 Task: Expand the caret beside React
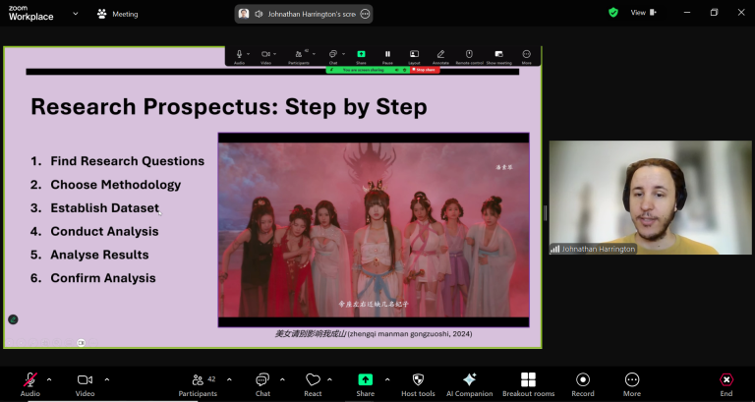coord(329,379)
